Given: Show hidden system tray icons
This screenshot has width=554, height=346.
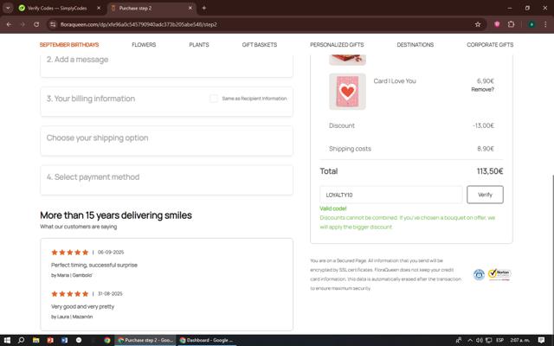Looking at the screenshot, I should click(x=470, y=340).
